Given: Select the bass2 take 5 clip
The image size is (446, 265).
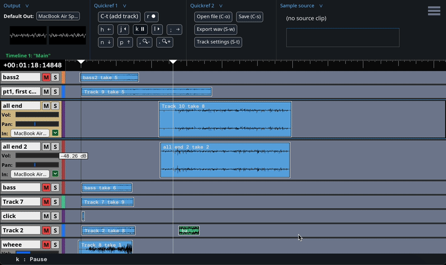Looking at the screenshot, I should click(x=109, y=77).
